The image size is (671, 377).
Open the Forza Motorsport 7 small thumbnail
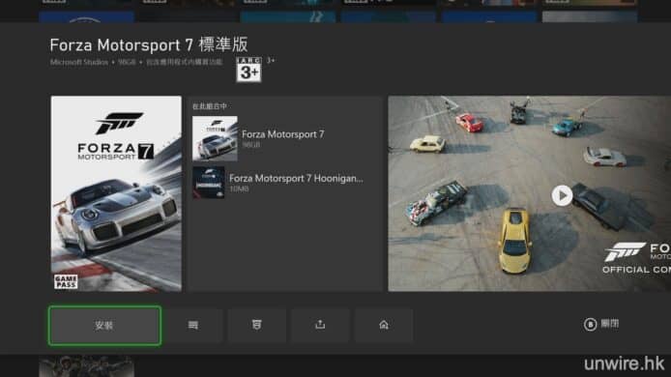tap(215, 138)
